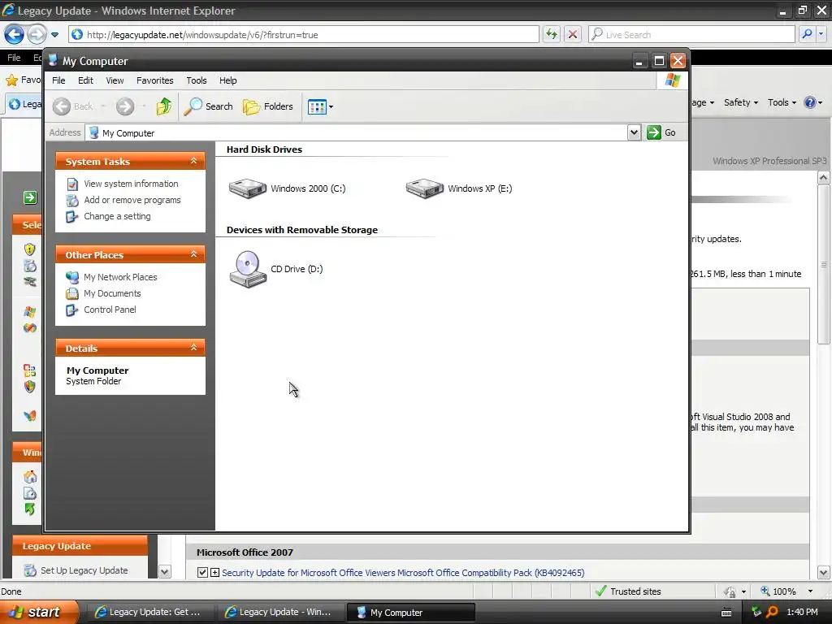Viewport: 832px width, 624px height.
Task: Click Set Up Legacy Update link
Action: (x=84, y=570)
